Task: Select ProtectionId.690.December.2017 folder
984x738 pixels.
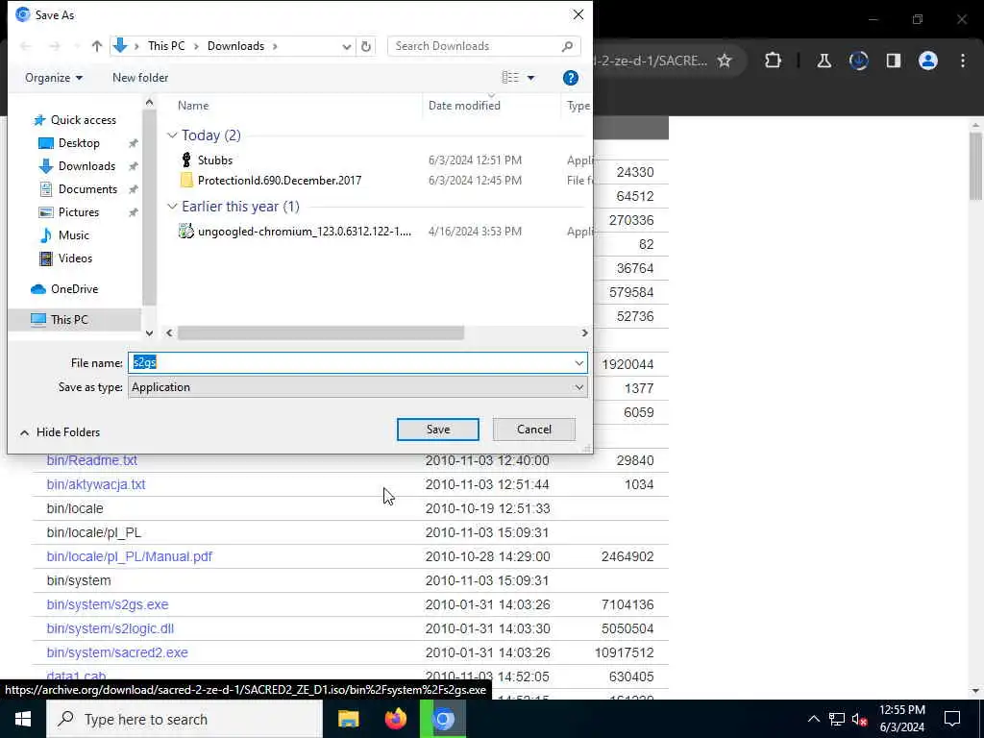Action: [x=280, y=180]
